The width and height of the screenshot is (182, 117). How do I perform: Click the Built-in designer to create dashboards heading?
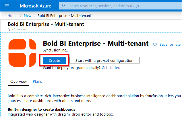coord(41,109)
